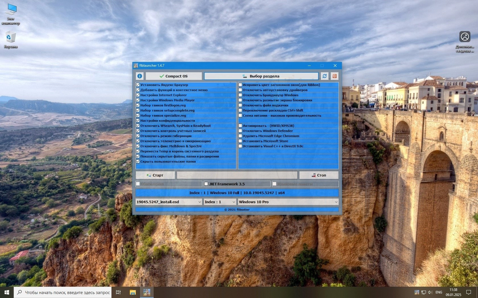This screenshot has height=298, width=478.
Task: Uncheck 'Настройки конфиденциальности'
Action: pyautogui.click(x=138, y=121)
